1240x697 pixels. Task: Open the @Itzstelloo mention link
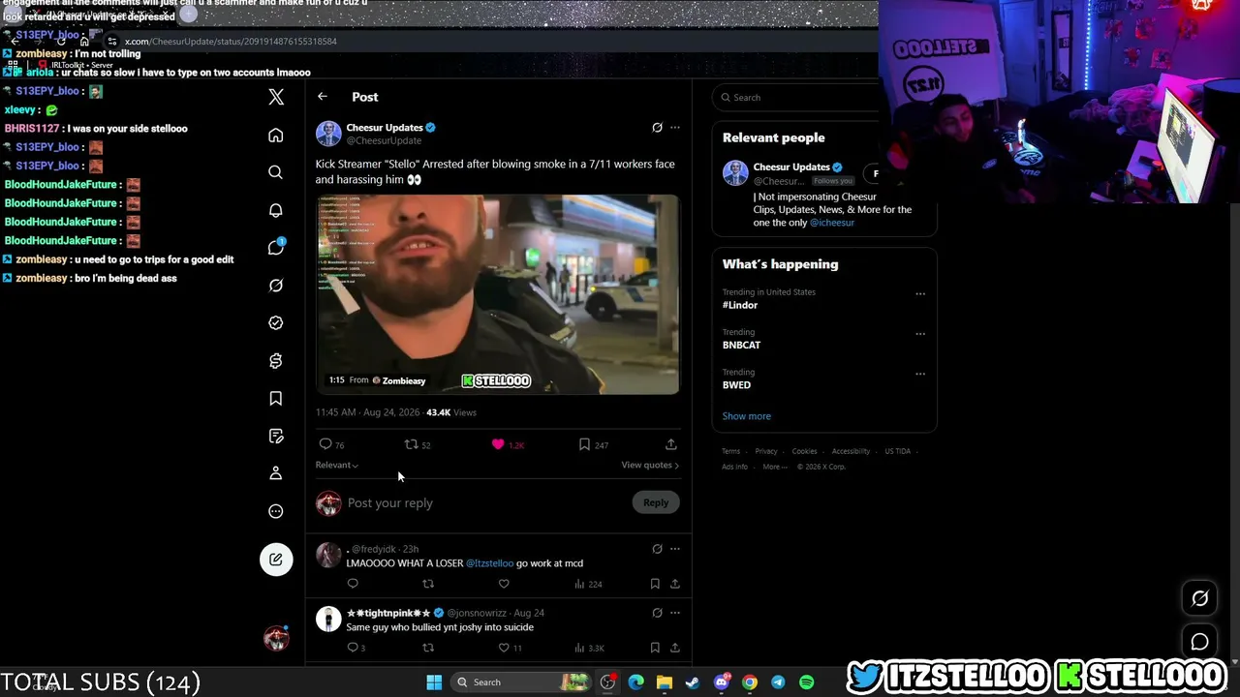pyautogui.click(x=489, y=563)
